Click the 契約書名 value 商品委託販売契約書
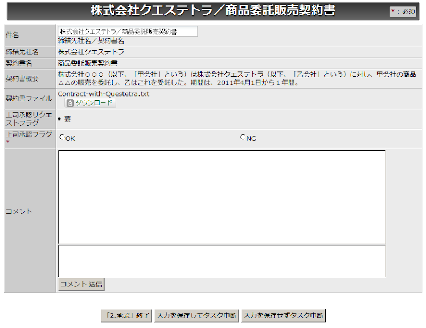This screenshot has height=328, width=426. [x=87, y=63]
